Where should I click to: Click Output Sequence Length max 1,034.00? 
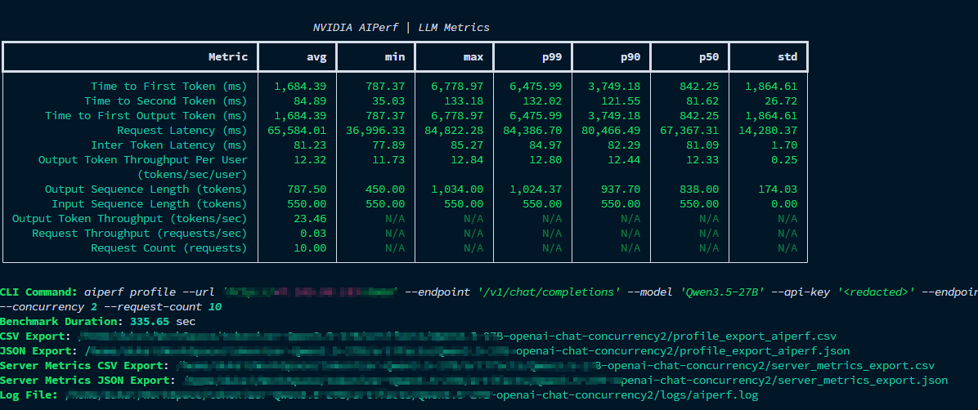click(457, 189)
